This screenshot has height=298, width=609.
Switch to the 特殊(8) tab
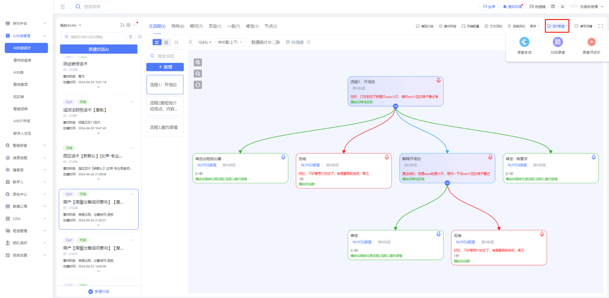pos(177,26)
